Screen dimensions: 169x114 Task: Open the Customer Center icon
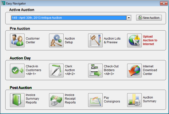point(17,41)
